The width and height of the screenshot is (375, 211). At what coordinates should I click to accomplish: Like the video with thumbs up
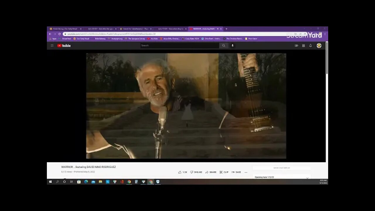pyautogui.click(x=183, y=172)
